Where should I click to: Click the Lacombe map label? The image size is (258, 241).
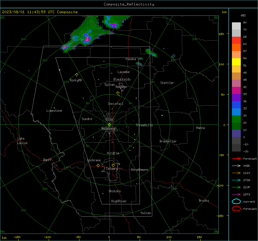point(124,72)
